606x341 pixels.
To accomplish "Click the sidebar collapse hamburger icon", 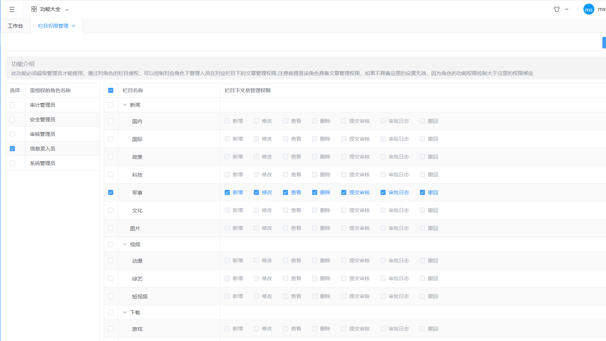I will (12, 9).
